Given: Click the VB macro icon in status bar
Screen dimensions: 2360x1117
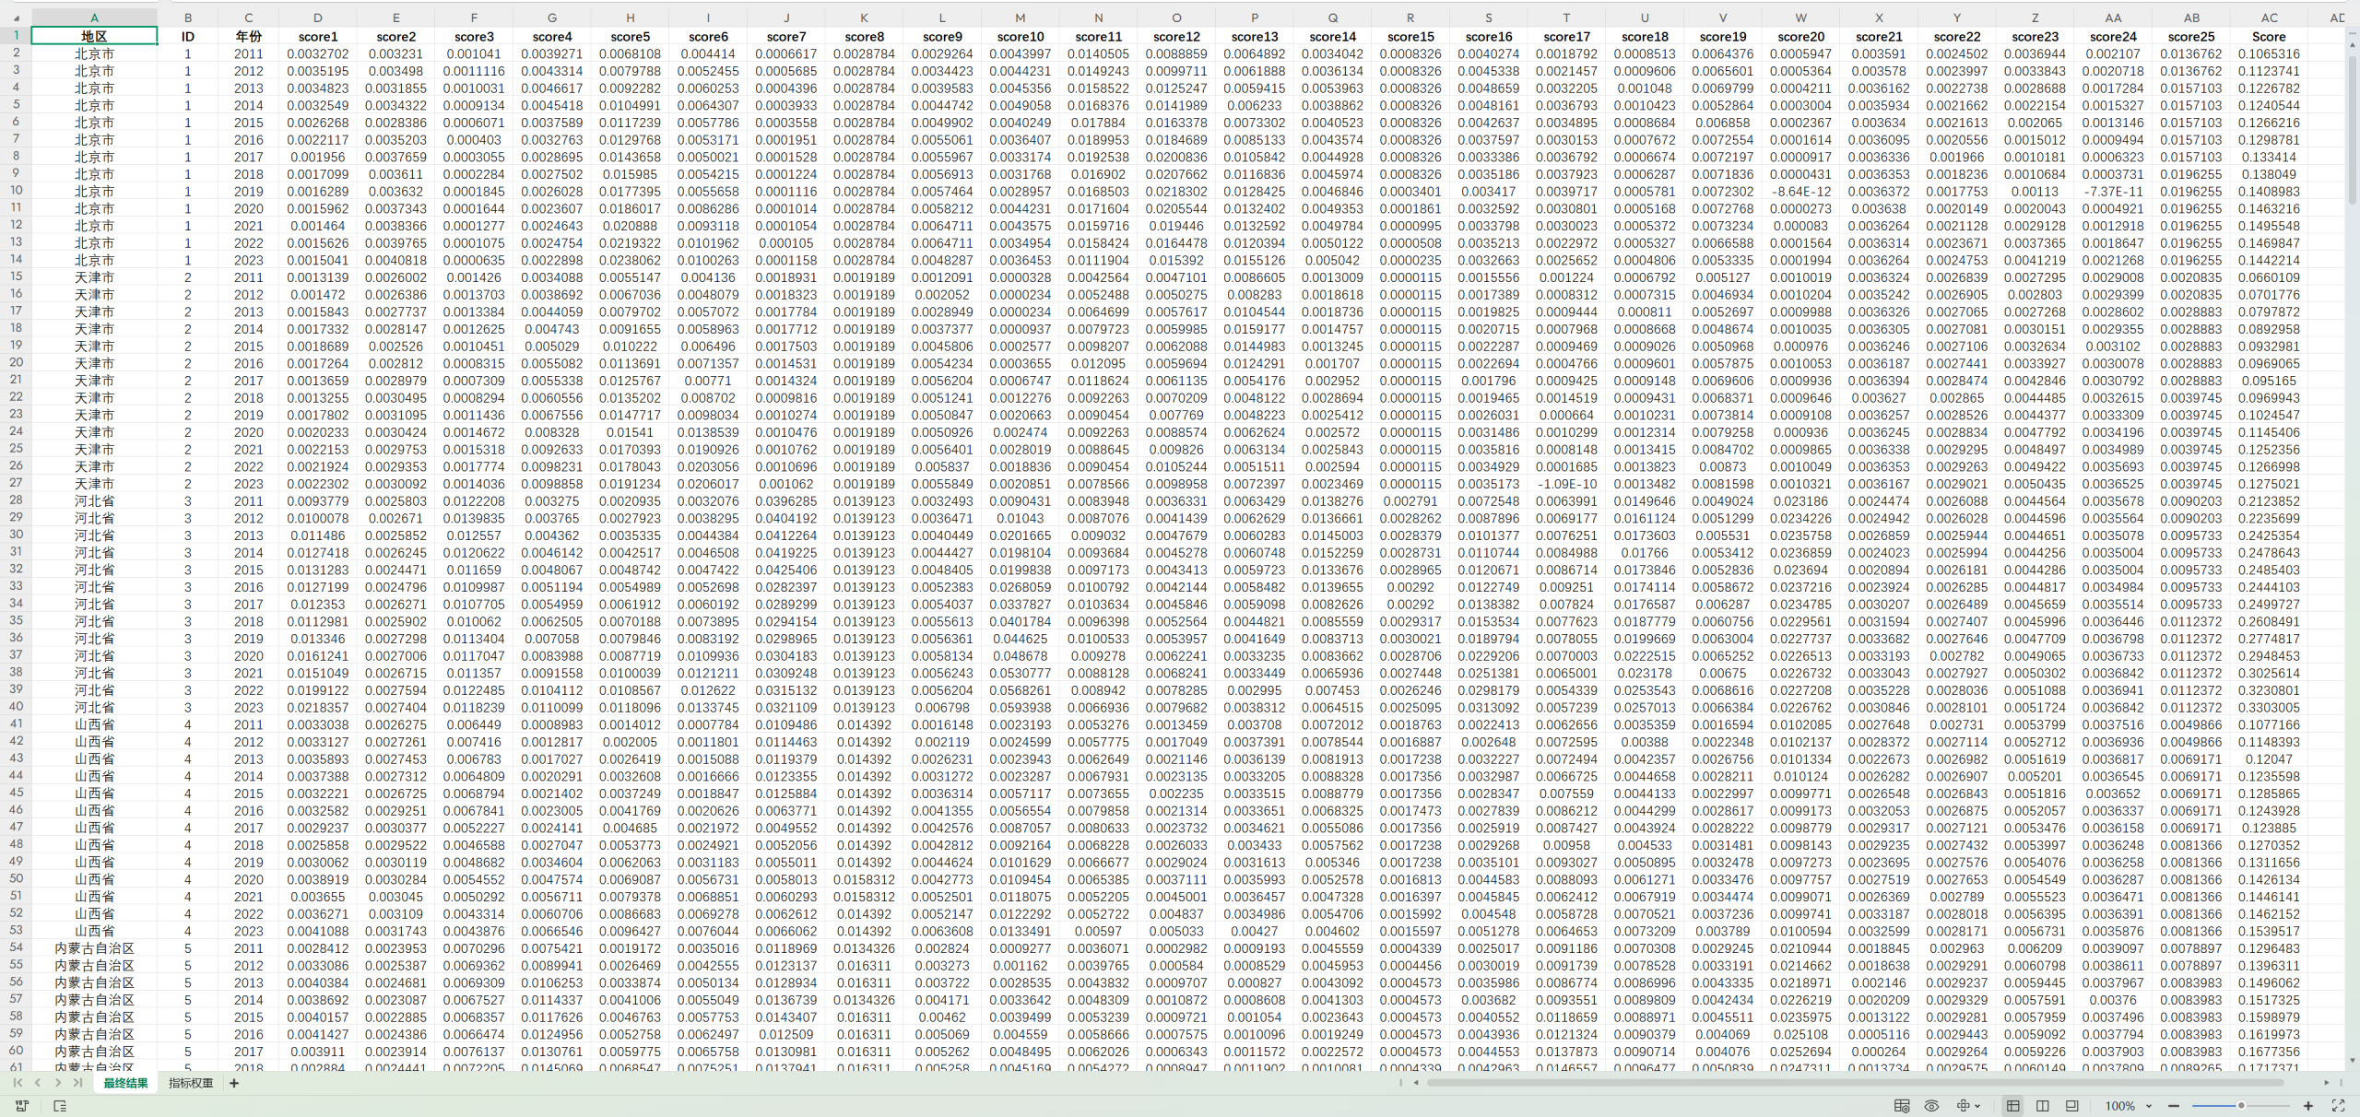Looking at the screenshot, I should pyautogui.click(x=22, y=1105).
